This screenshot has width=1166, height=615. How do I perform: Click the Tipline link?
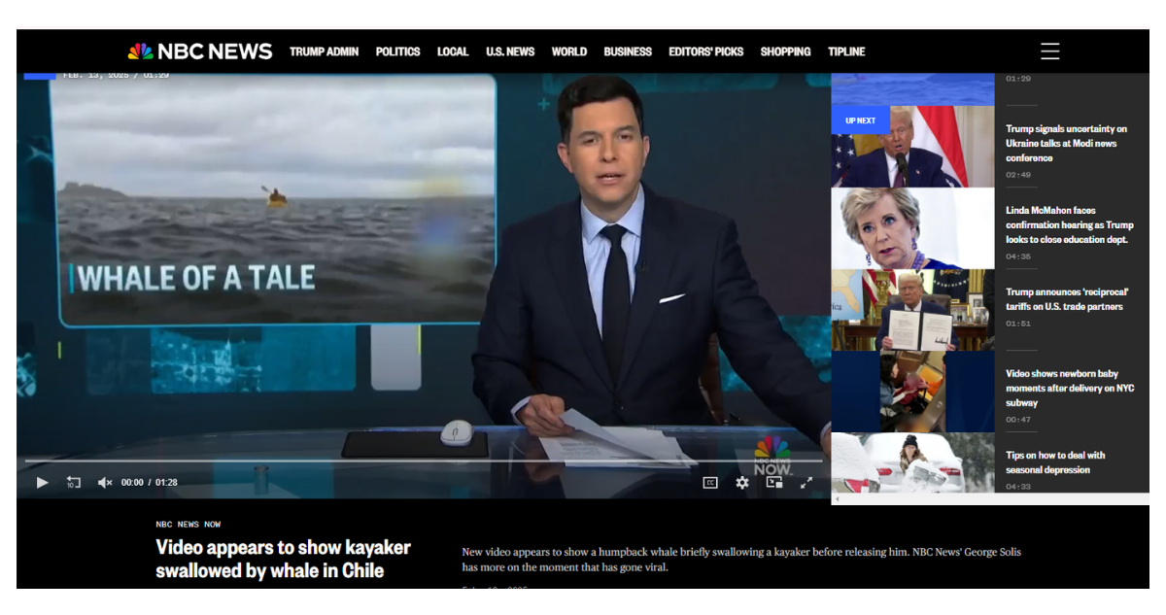click(x=846, y=51)
